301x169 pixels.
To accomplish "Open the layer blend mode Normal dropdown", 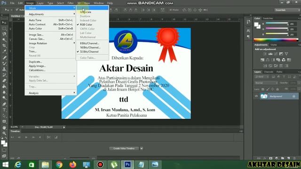I will coord(266,83).
